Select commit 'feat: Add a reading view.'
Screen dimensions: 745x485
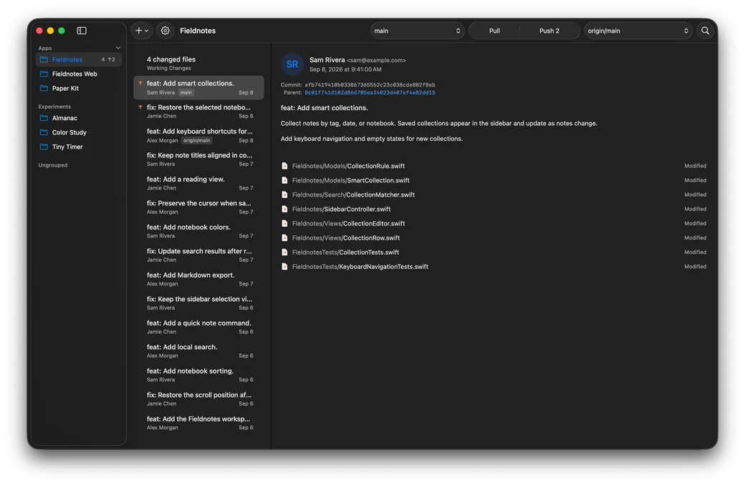tap(198, 183)
